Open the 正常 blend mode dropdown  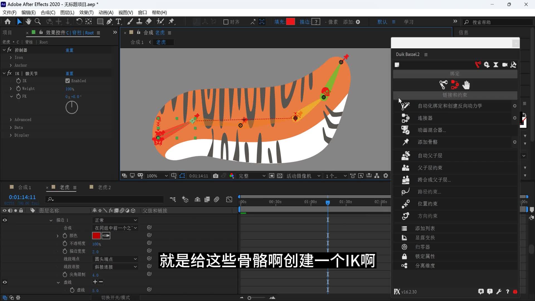tap(115, 220)
